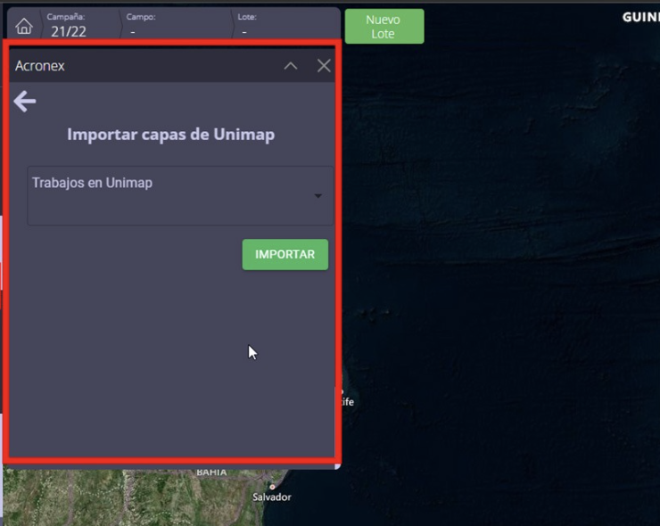Click the Importar capas de Unimap heading
Screen dimensions: 660x526
tap(171, 135)
